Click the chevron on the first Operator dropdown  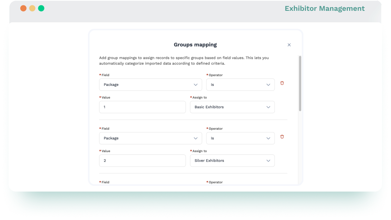(x=268, y=85)
